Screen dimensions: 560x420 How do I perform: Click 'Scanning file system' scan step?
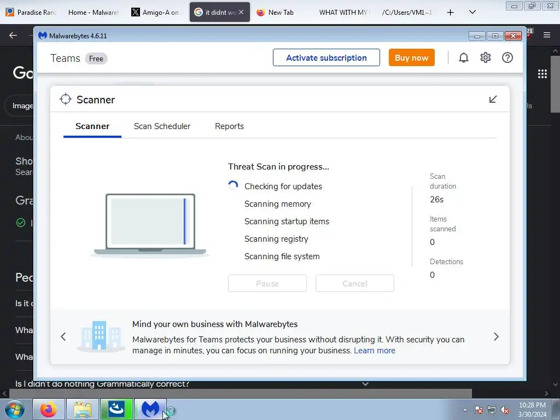click(x=282, y=256)
